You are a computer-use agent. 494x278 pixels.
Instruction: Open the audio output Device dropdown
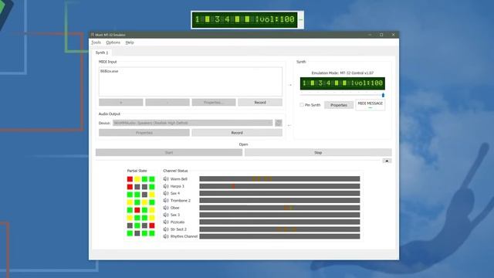(193, 123)
